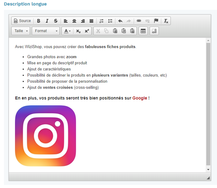Remove text formatting
The image size is (217, 188).
point(166,21)
